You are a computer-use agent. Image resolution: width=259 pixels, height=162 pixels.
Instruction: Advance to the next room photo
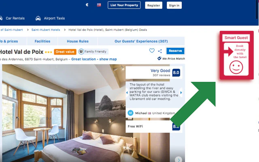click(x=178, y=160)
